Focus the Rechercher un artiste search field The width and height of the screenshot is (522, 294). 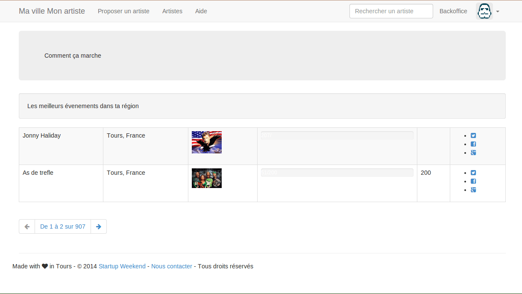[391, 11]
